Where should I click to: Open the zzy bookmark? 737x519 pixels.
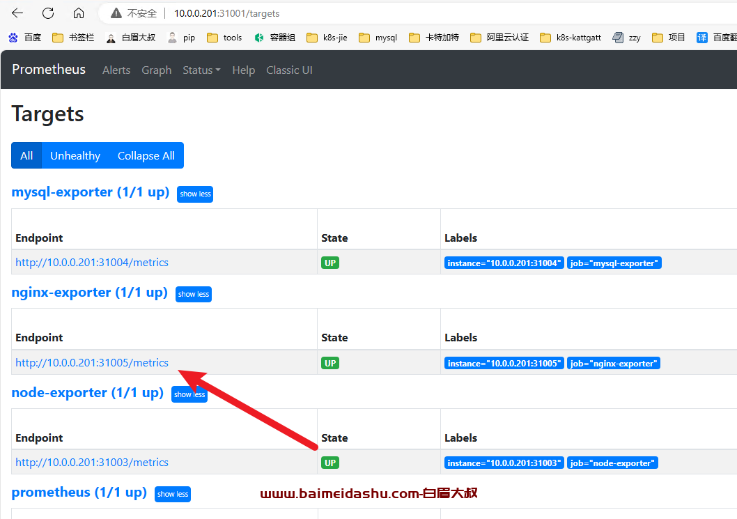pos(626,38)
